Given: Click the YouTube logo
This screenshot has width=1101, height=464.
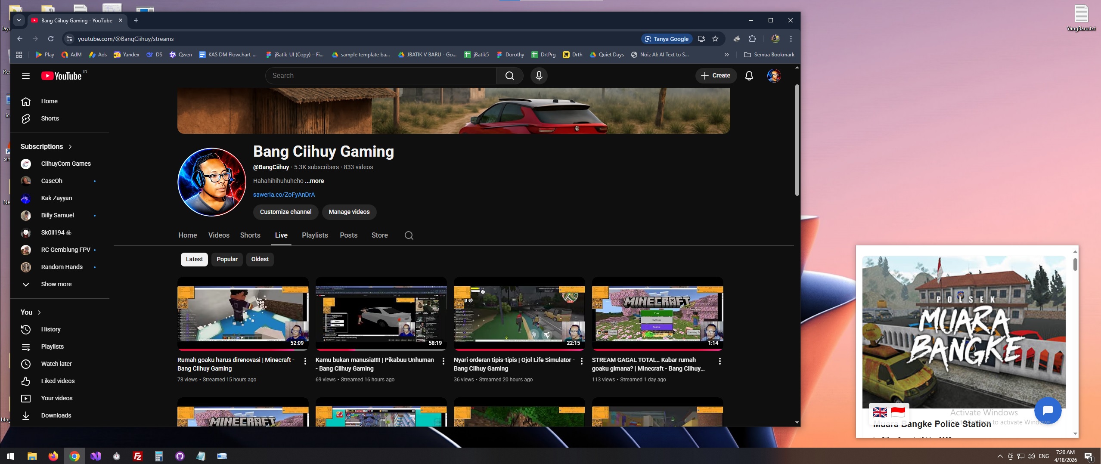Looking at the screenshot, I should click(x=62, y=76).
